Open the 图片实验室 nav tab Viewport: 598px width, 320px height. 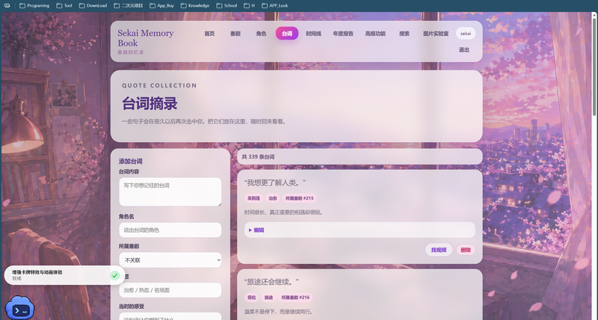pyautogui.click(x=436, y=34)
